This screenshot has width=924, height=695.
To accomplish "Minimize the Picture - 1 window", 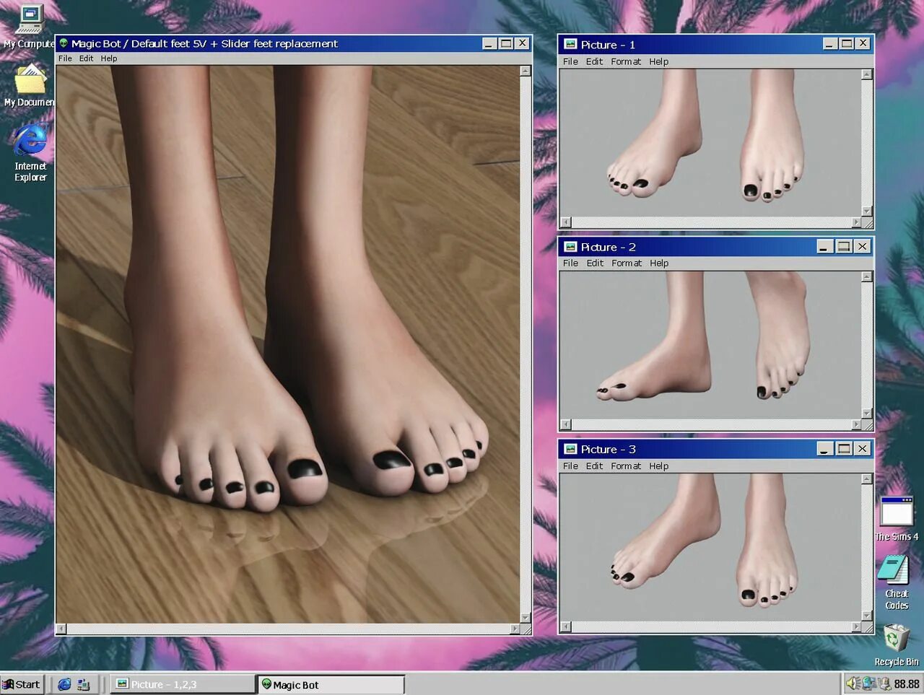I will [x=830, y=43].
